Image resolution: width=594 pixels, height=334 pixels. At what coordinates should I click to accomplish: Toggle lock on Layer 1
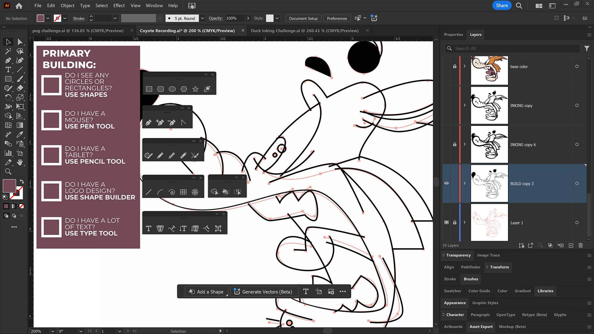point(455,222)
